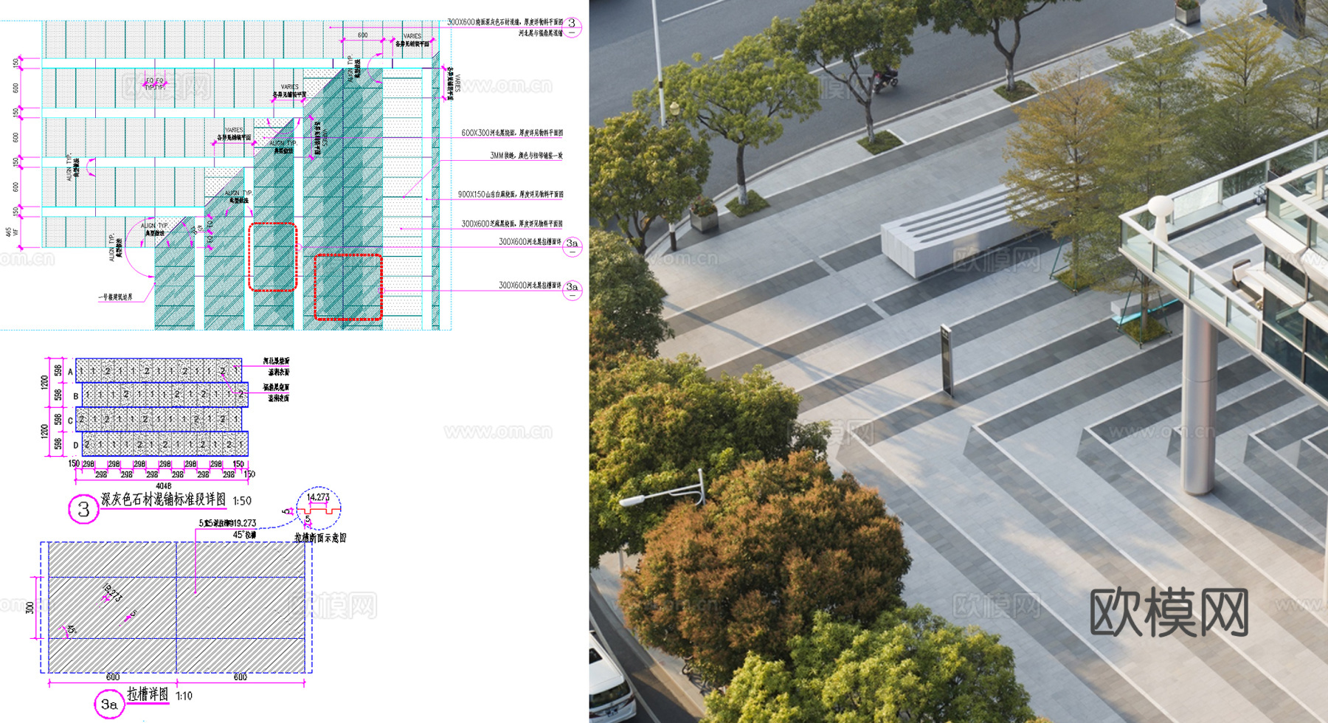Click row label B of paving pattern

coord(76,396)
